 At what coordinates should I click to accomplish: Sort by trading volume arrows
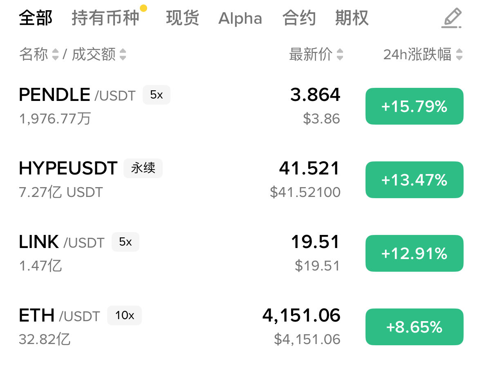(123, 54)
